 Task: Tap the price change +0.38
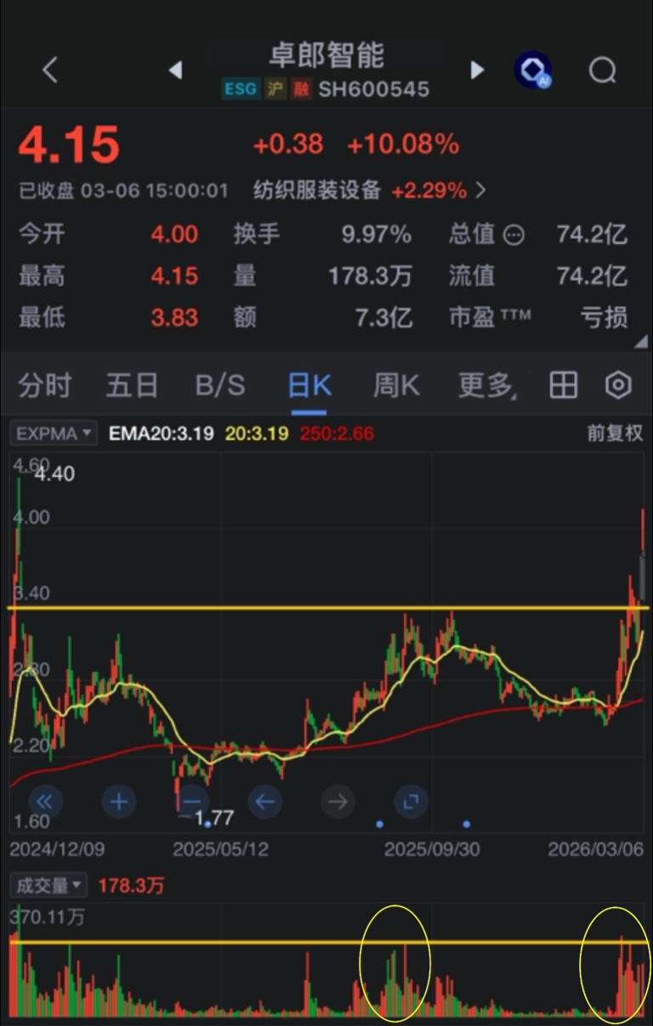coord(288,145)
